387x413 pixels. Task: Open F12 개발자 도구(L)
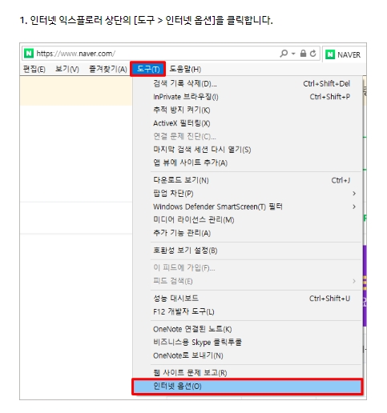pyautogui.click(x=248, y=311)
